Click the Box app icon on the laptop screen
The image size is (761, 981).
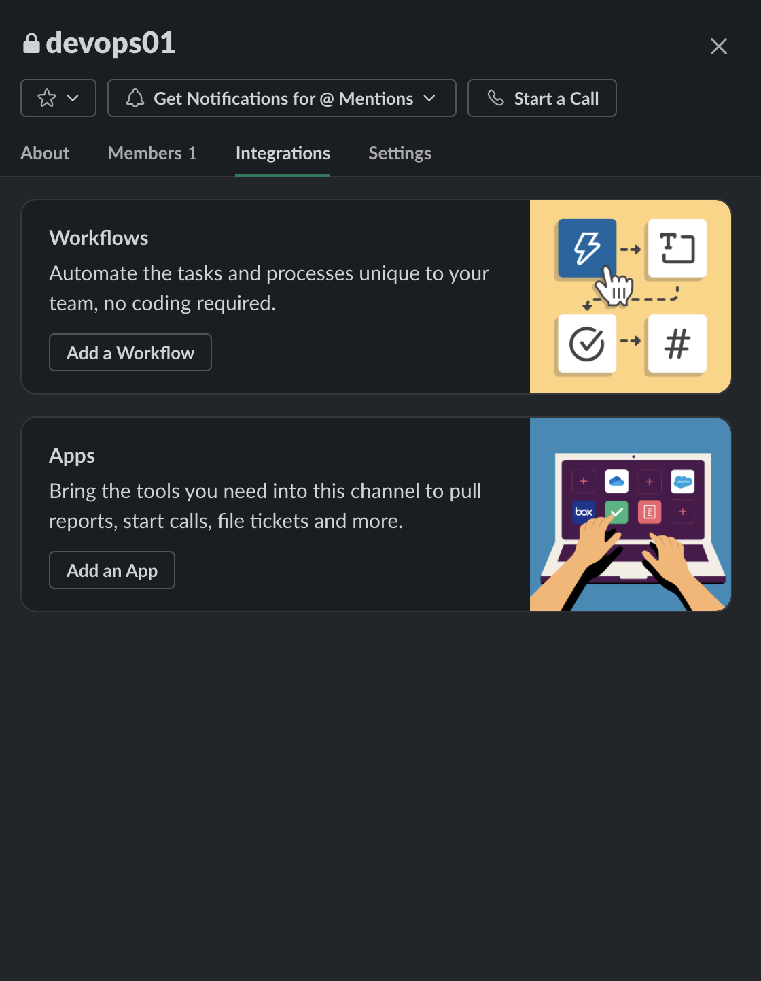point(583,512)
